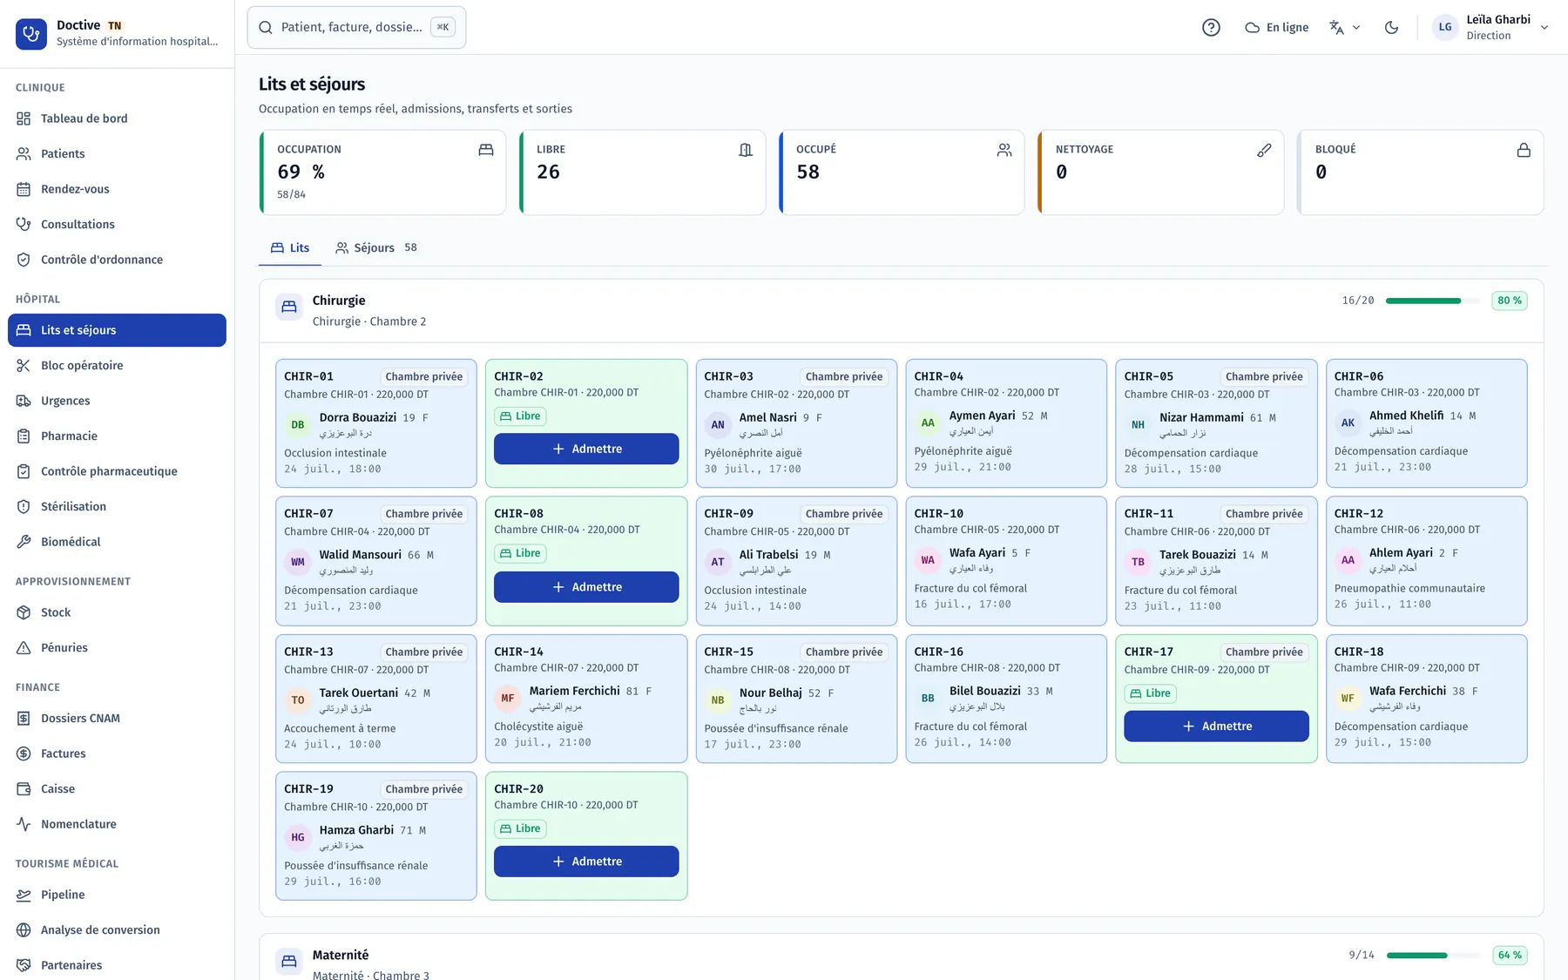This screenshot has width=1568, height=980.
Task: Toggle dark mode with the moon icon
Action: [1392, 27]
